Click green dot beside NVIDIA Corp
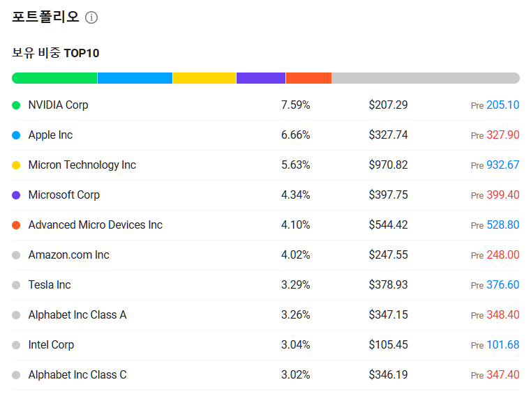Screen dimensions: 531x396 click(16, 105)
